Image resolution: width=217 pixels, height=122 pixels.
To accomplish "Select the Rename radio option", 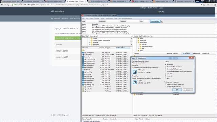I will coord(166,76).
